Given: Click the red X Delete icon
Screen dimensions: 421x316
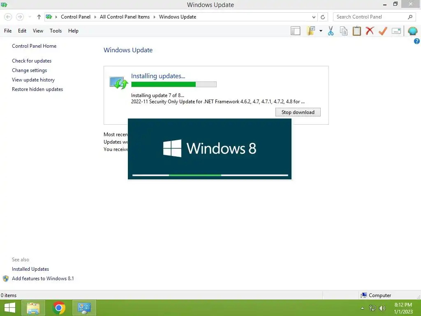Looking at the screenshot, I should tap(370, 31).
